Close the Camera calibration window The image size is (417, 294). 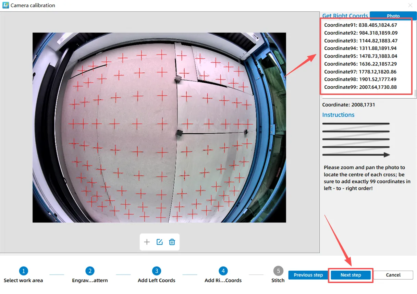coord(410,5)
